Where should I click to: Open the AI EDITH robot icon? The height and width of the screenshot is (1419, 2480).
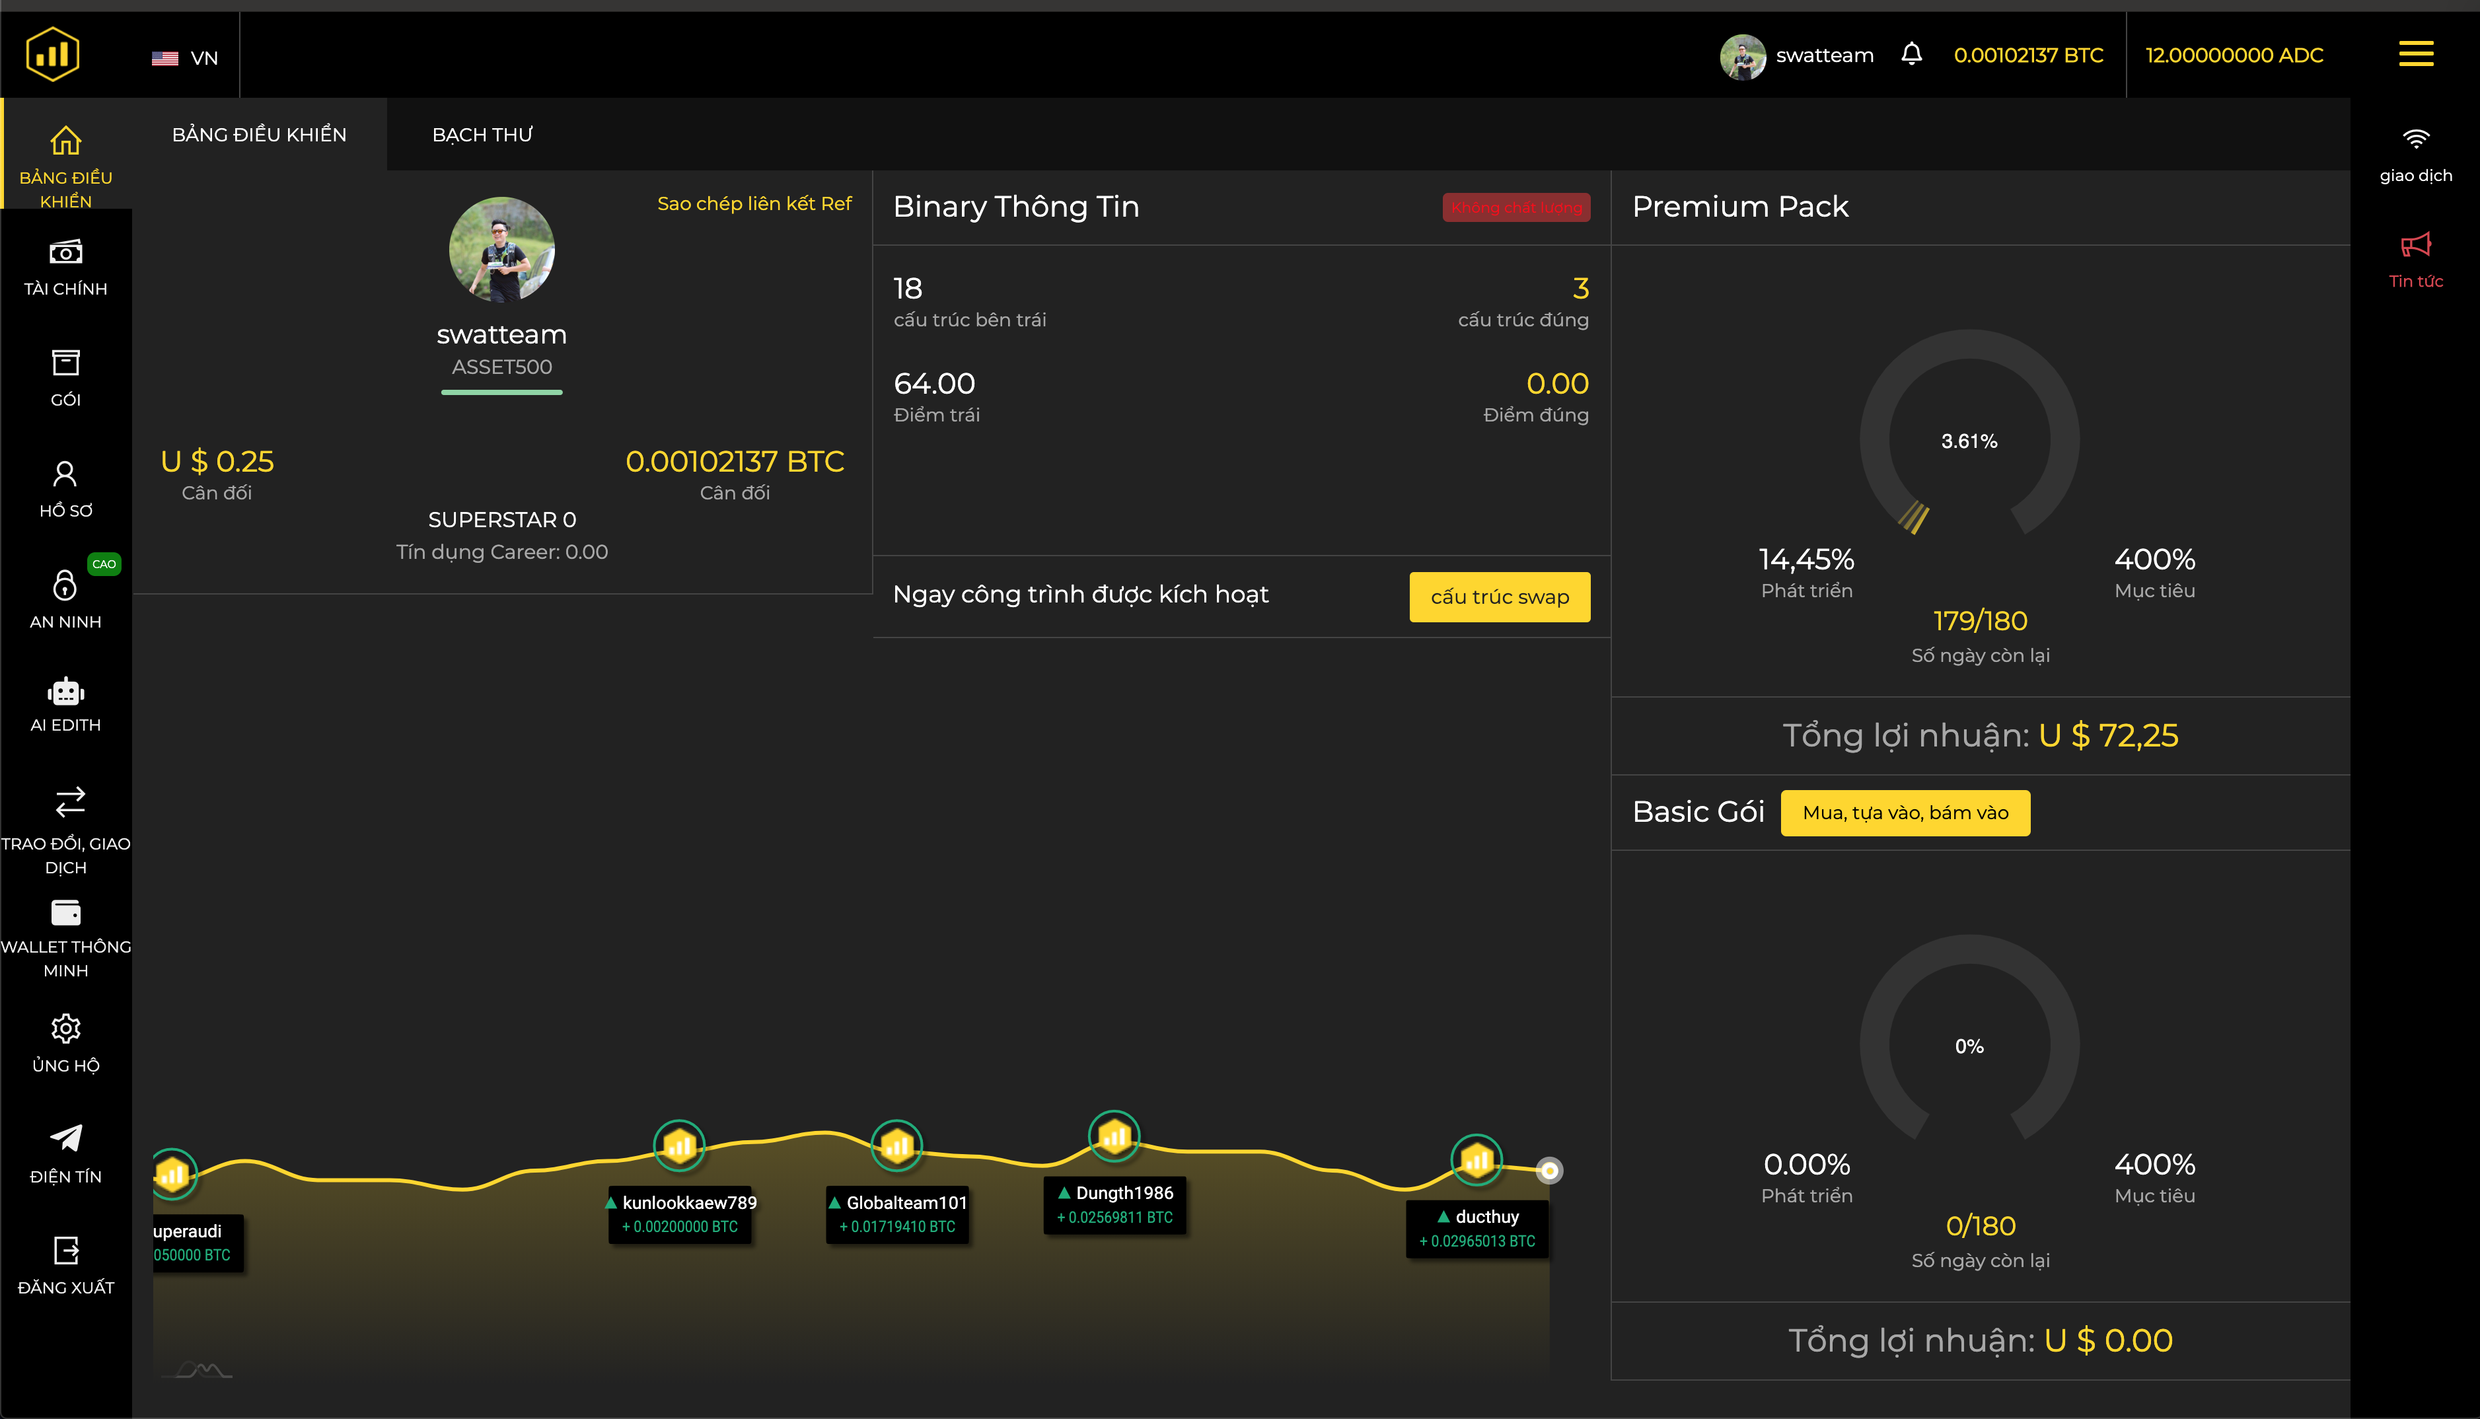point(65,692)
